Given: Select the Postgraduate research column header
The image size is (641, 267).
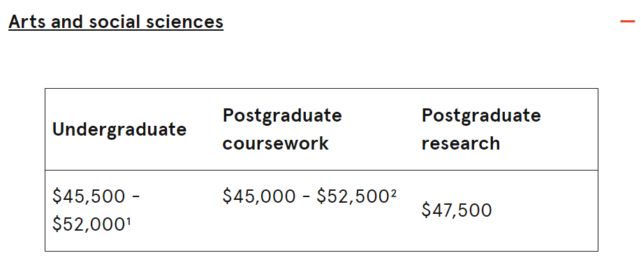Looking at the screenshot, I should 481,129.
